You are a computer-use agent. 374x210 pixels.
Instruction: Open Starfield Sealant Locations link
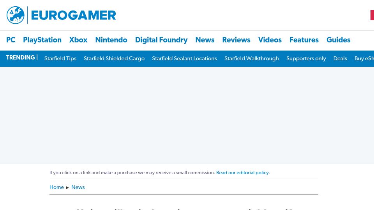click(x=184, y=59)
